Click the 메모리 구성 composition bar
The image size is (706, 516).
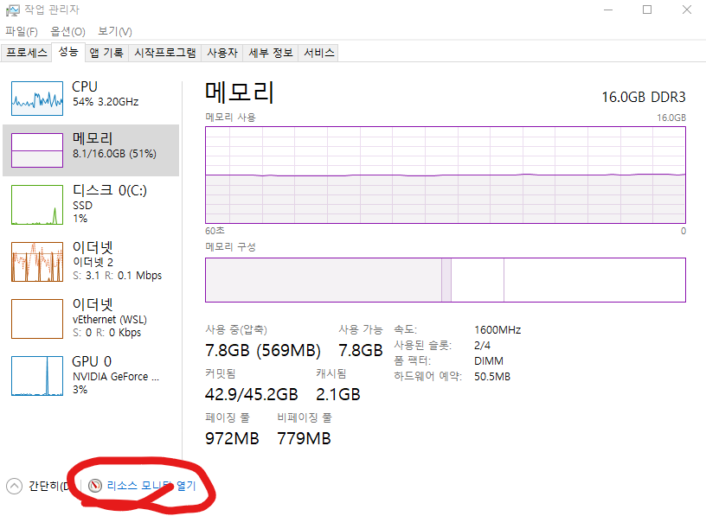pyautogui.click(x=445, y=280)
